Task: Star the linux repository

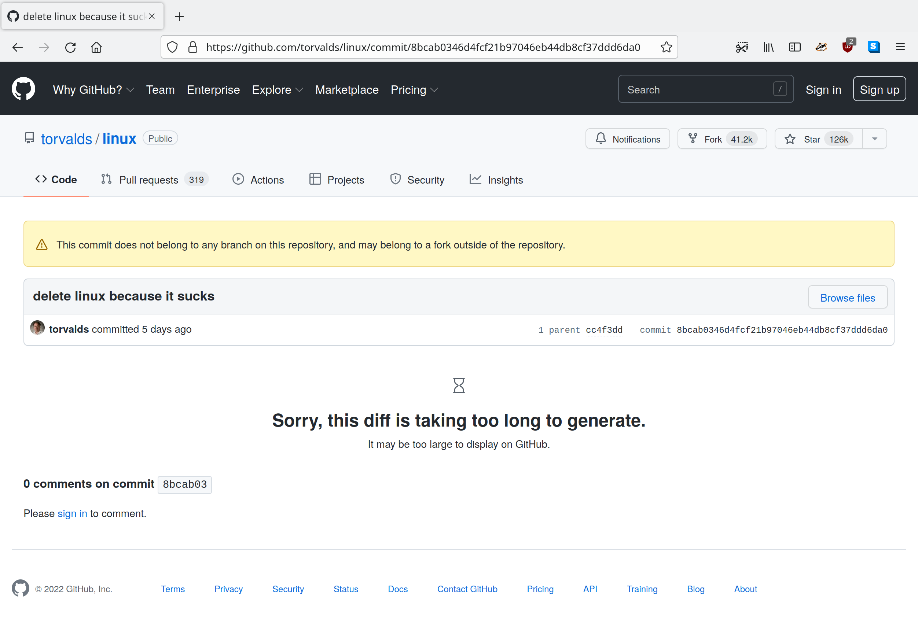Action: (x=819, y=139)
